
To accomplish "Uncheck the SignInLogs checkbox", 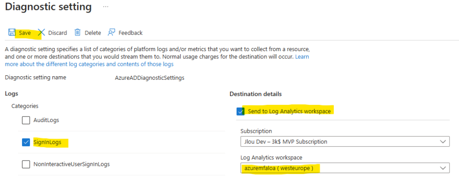I will click(26, 142).
